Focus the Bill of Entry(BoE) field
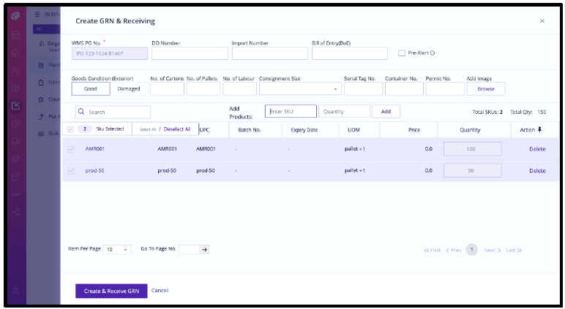Viewport: 565px width, 309px height. pos(350,53)
